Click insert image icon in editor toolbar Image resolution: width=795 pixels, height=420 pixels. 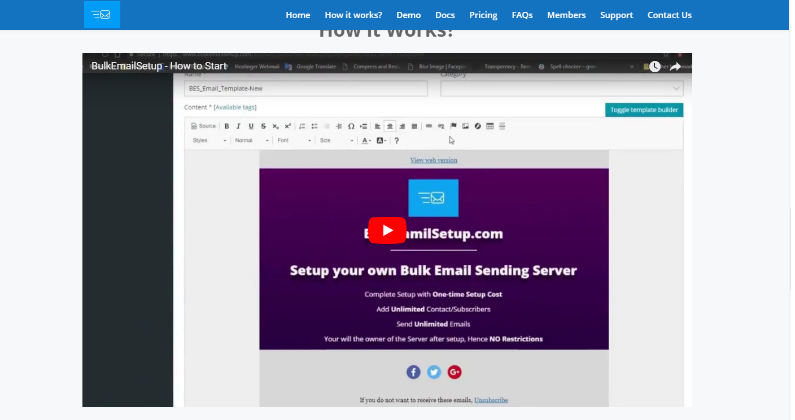tap(465, 126)
